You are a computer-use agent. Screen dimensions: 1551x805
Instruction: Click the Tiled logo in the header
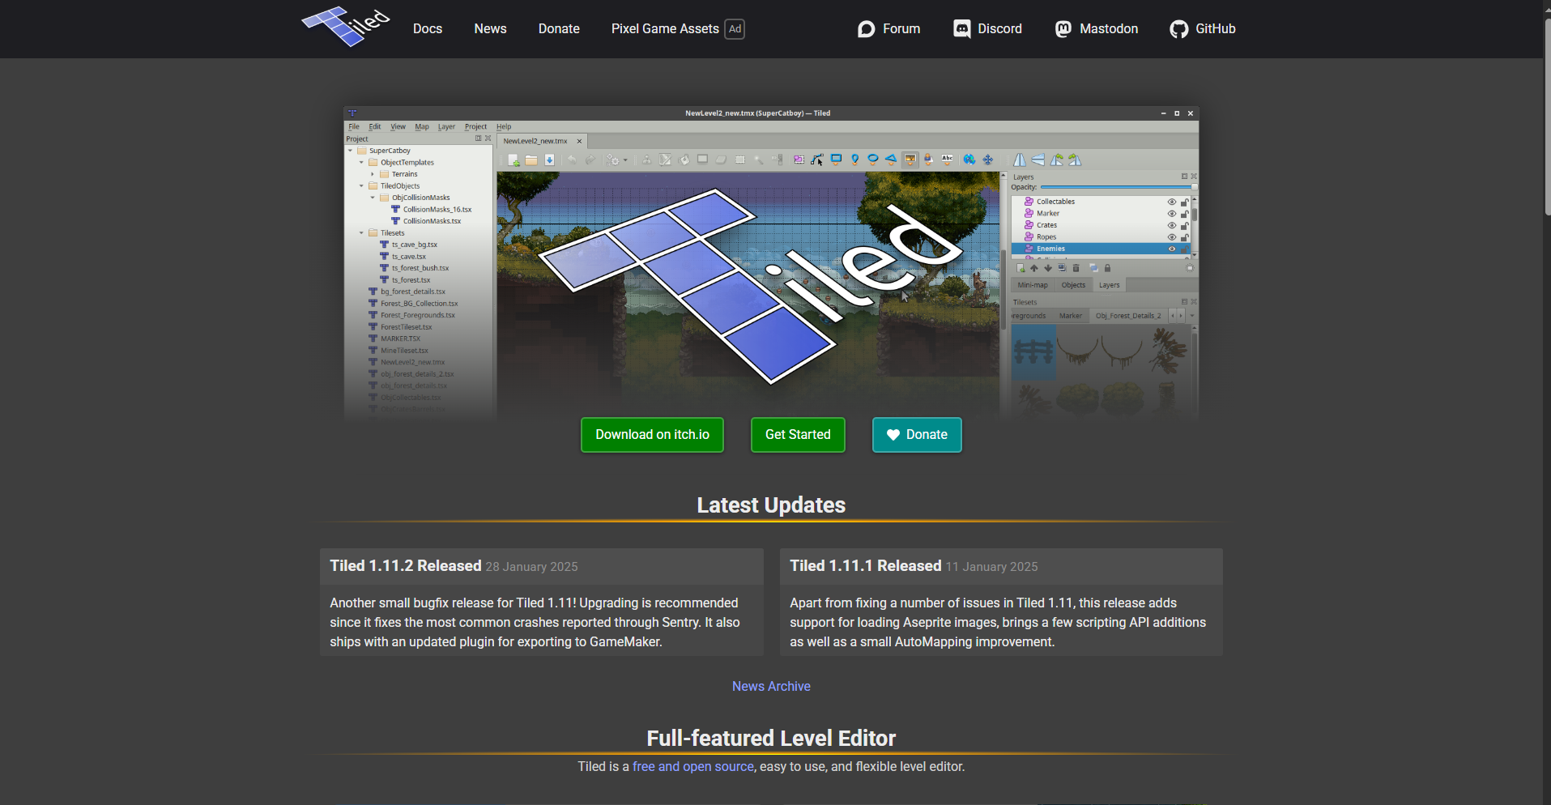(346, 27)
